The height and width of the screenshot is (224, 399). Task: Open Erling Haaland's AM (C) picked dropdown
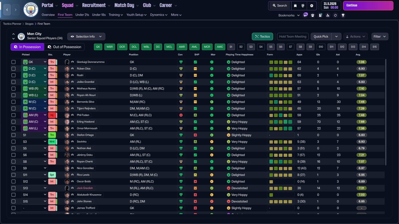click(34, 122)
